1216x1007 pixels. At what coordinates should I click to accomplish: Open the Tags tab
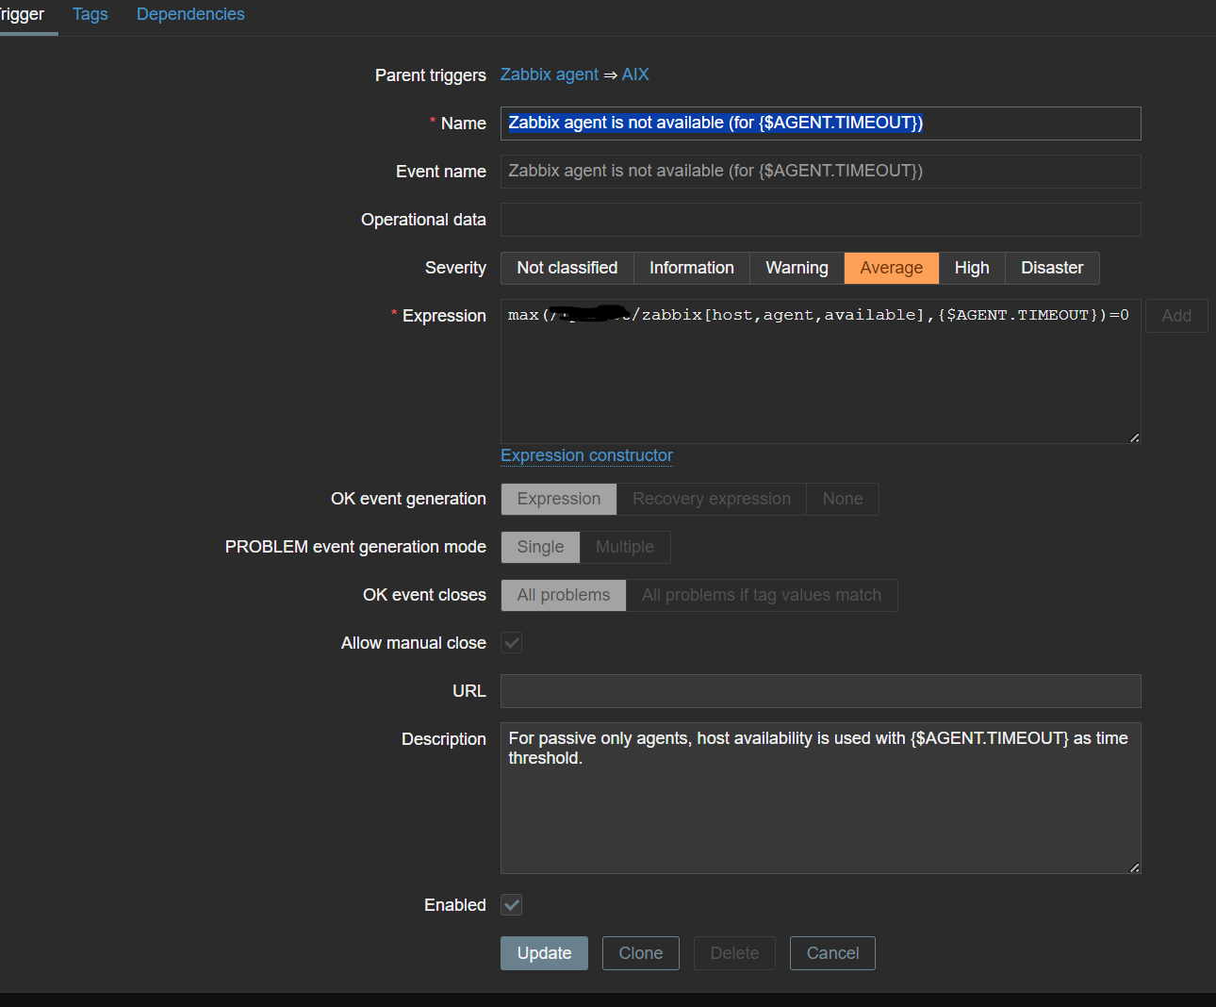(x=90, y=14)
